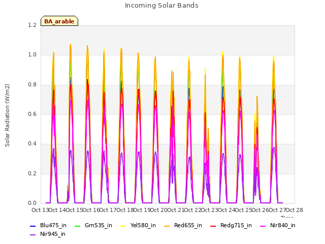Click the purple Nir945_in legend swatch
325x244 pixels.
coord(33,235)
